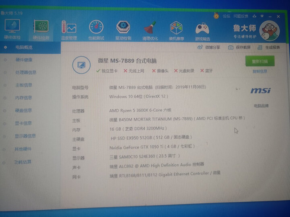Open 装机推荐 cube icon

[x=176, y=31]
